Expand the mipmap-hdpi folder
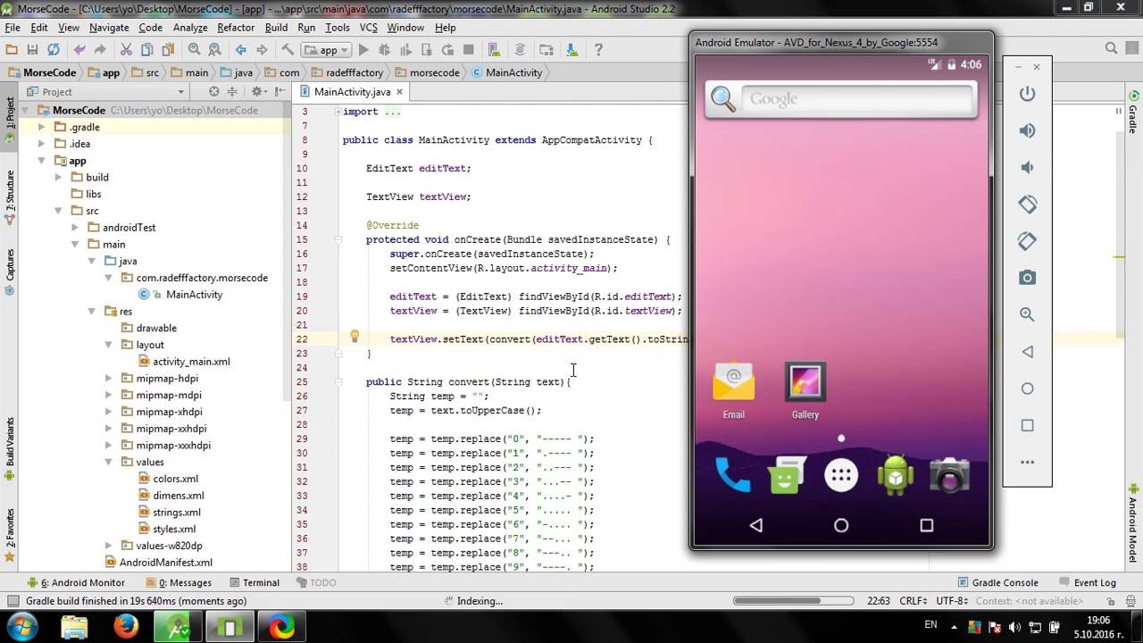This screenshot has width=1143, height=643. pos(109,378)
